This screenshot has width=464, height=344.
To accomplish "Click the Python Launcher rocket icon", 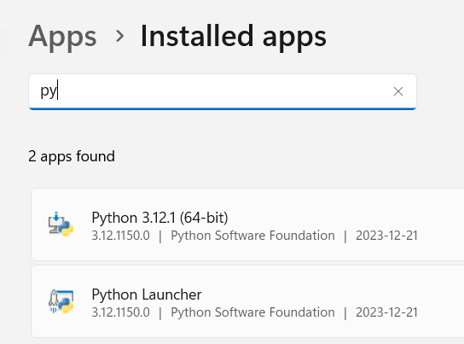I will (x=61, y=301).
